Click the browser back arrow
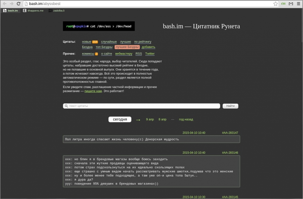The width and height of the screenshot is (303, 199). tap(5, 4)
